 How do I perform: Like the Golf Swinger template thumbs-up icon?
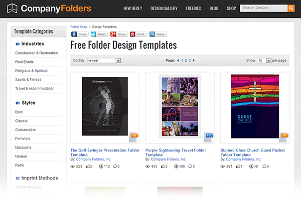88,166
